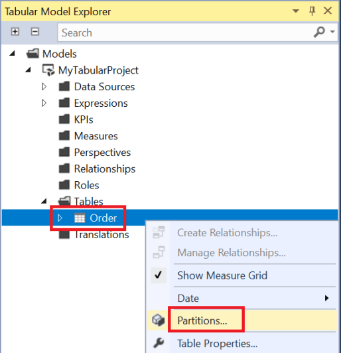Click the Partitions cube icon

tap(159, 320)
